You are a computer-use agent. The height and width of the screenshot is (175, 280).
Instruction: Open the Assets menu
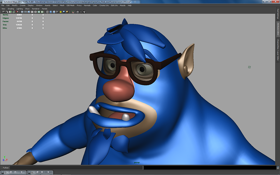pos(47,5)
